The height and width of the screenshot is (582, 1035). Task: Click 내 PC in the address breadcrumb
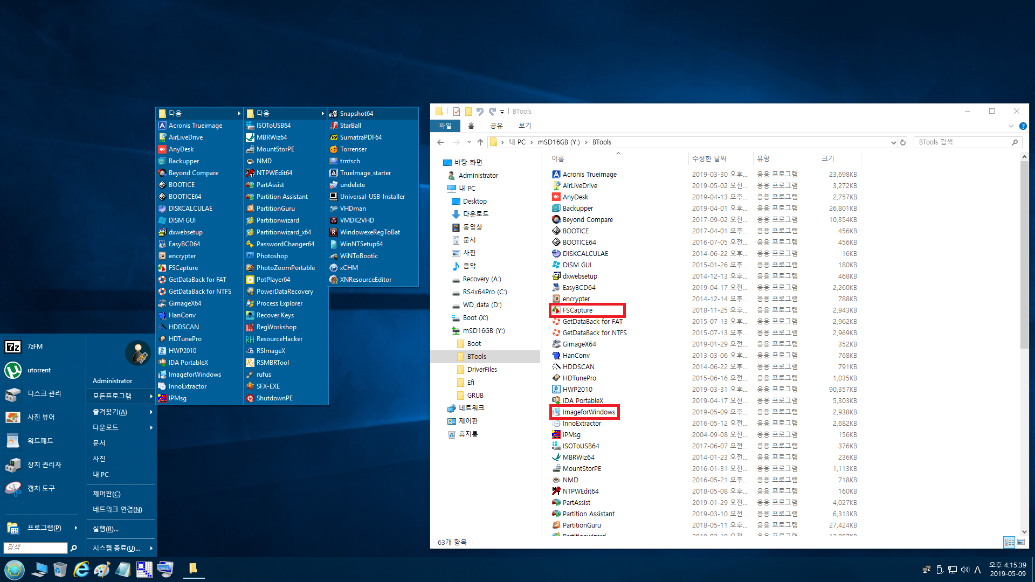517,142
